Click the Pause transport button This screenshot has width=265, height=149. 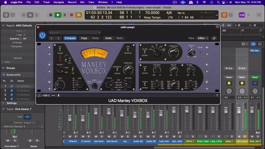point(65,15)
